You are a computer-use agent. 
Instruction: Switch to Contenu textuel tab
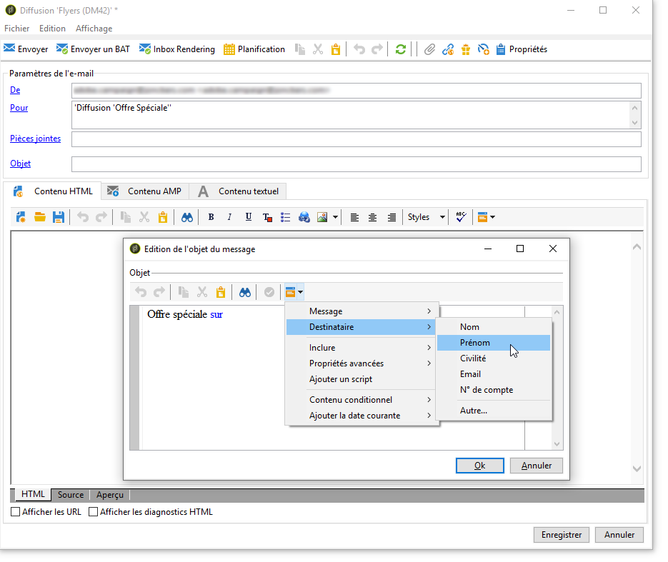coord(238,191)
